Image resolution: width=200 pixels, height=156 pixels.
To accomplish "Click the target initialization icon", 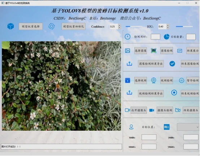I will coord(52,26).
